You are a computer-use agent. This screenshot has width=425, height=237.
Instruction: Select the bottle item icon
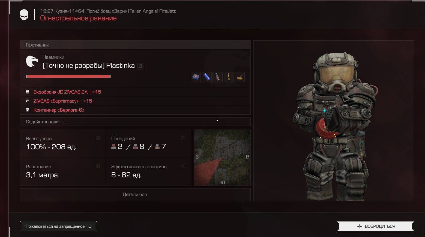[217, 77]
